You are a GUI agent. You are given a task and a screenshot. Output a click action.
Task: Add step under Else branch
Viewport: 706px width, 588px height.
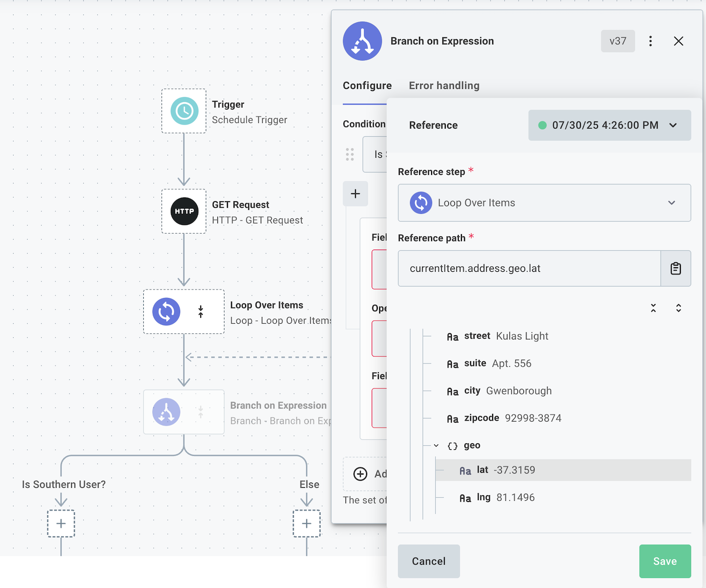pos(307,523)
